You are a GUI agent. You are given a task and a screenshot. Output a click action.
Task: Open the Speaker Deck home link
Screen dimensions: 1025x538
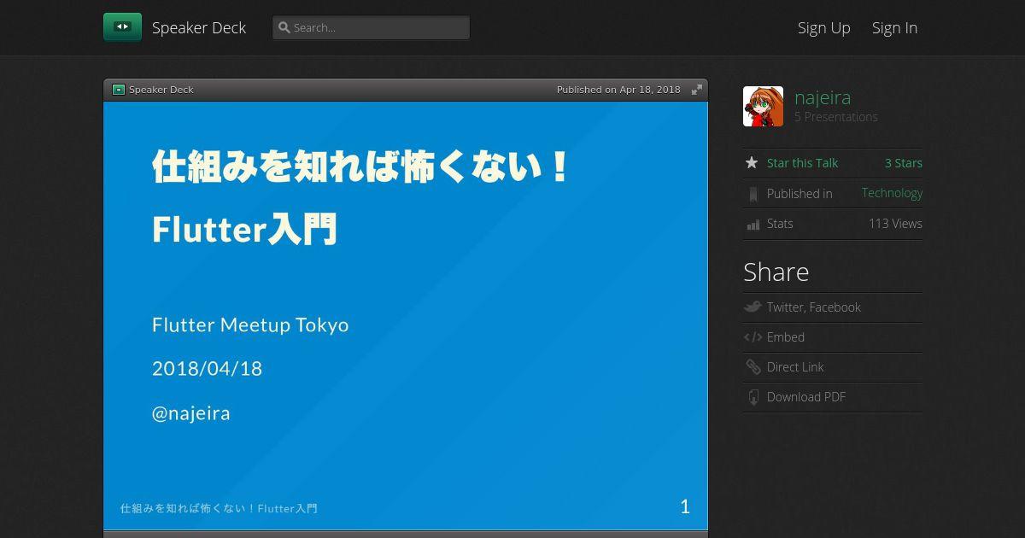[199, 27]
